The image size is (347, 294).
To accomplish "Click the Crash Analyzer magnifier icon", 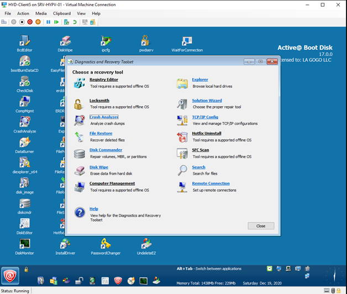I will [80, 120].
